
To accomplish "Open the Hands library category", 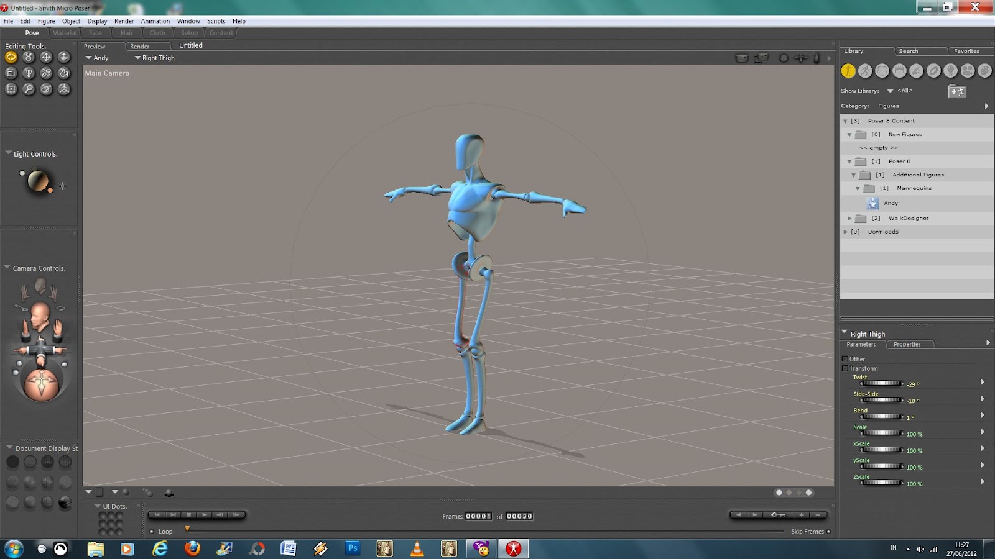I will click(917, 71).
